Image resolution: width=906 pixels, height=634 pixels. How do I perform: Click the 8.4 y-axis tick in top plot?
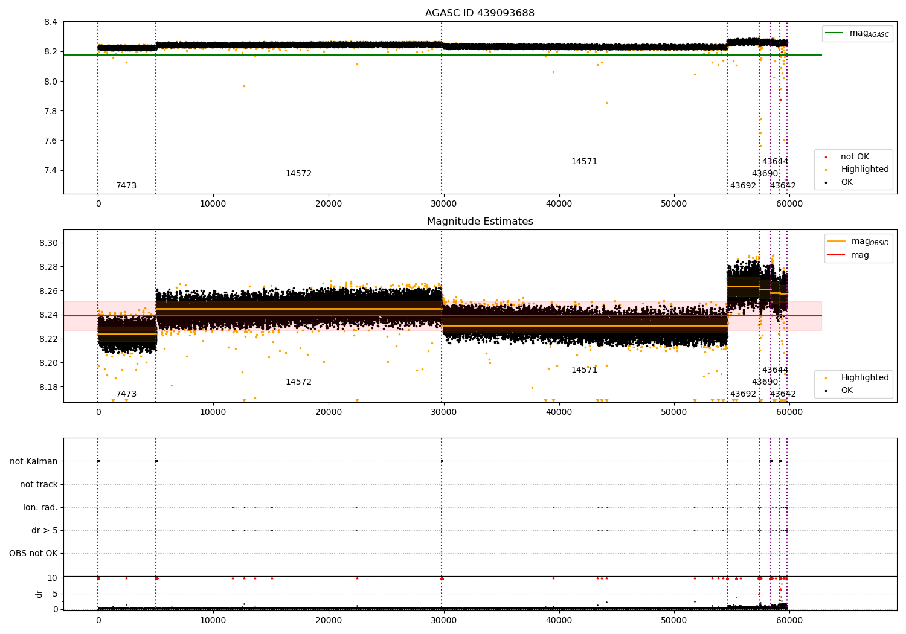(x=51, y=22)
